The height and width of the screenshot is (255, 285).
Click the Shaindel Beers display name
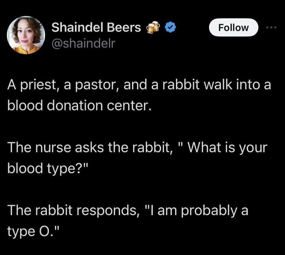click(x=96, y=28)
